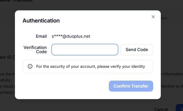Viewport: 183px width, 111px height.
Task: Click the Send Code button
Action: pos(137,50)
